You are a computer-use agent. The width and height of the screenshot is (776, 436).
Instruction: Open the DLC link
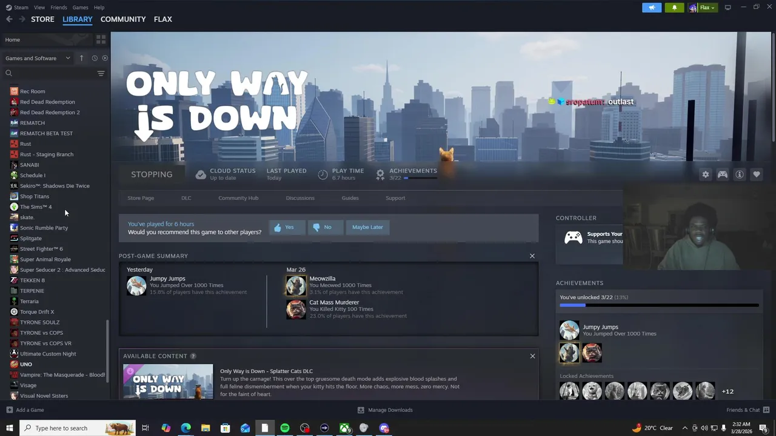(186, 198)
